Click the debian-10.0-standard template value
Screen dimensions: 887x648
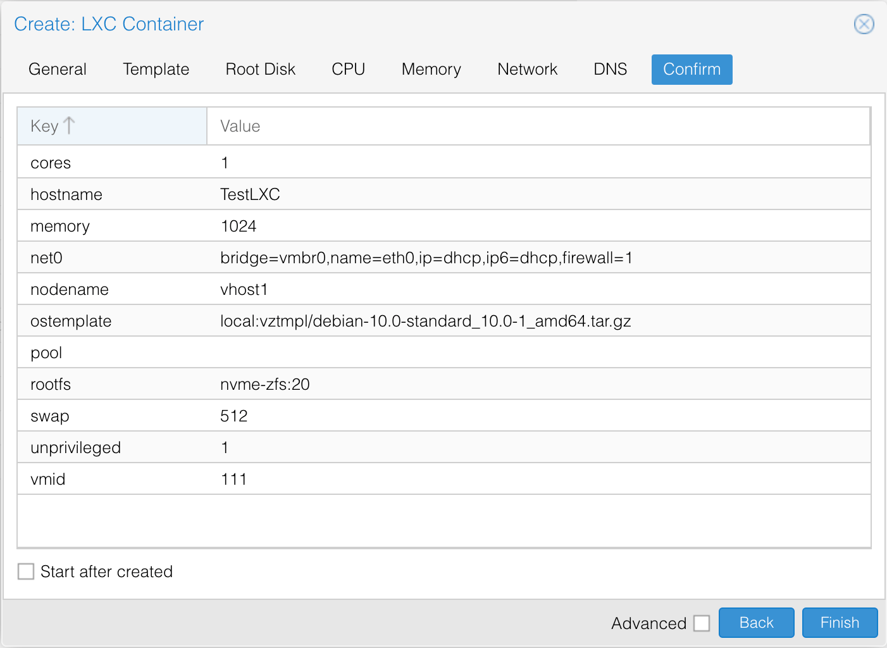coord(426,321)
